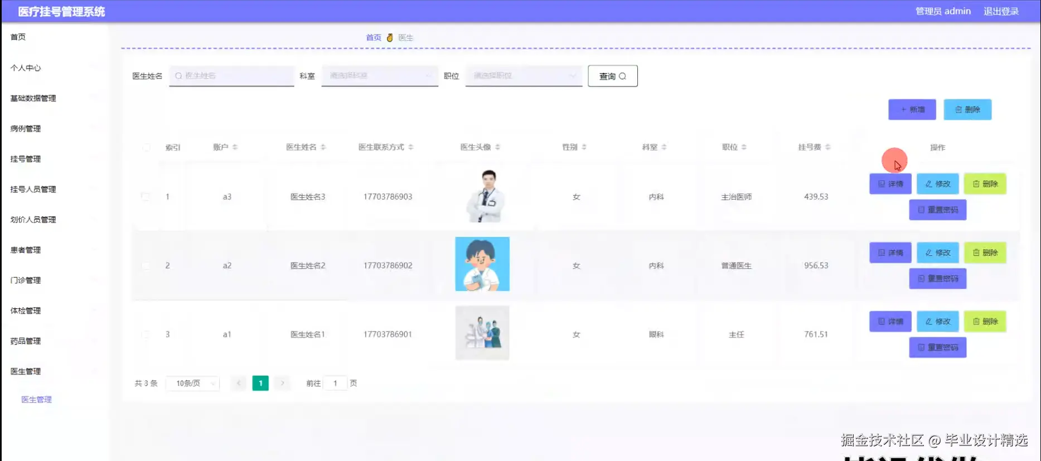Open 详情 for doctor a3

point(890,184)
